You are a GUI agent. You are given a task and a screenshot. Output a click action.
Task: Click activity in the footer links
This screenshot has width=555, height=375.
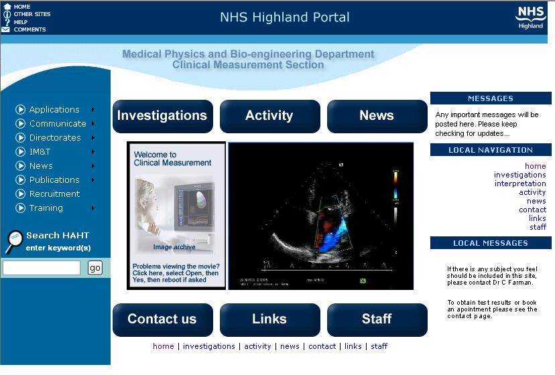tap(257, 346)
